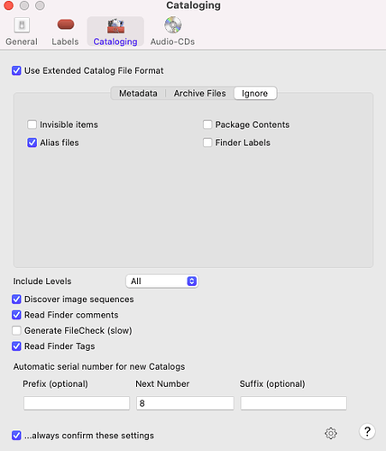Tick the Finder Labels checkbox
386x451 pixels.
(207, 143)
